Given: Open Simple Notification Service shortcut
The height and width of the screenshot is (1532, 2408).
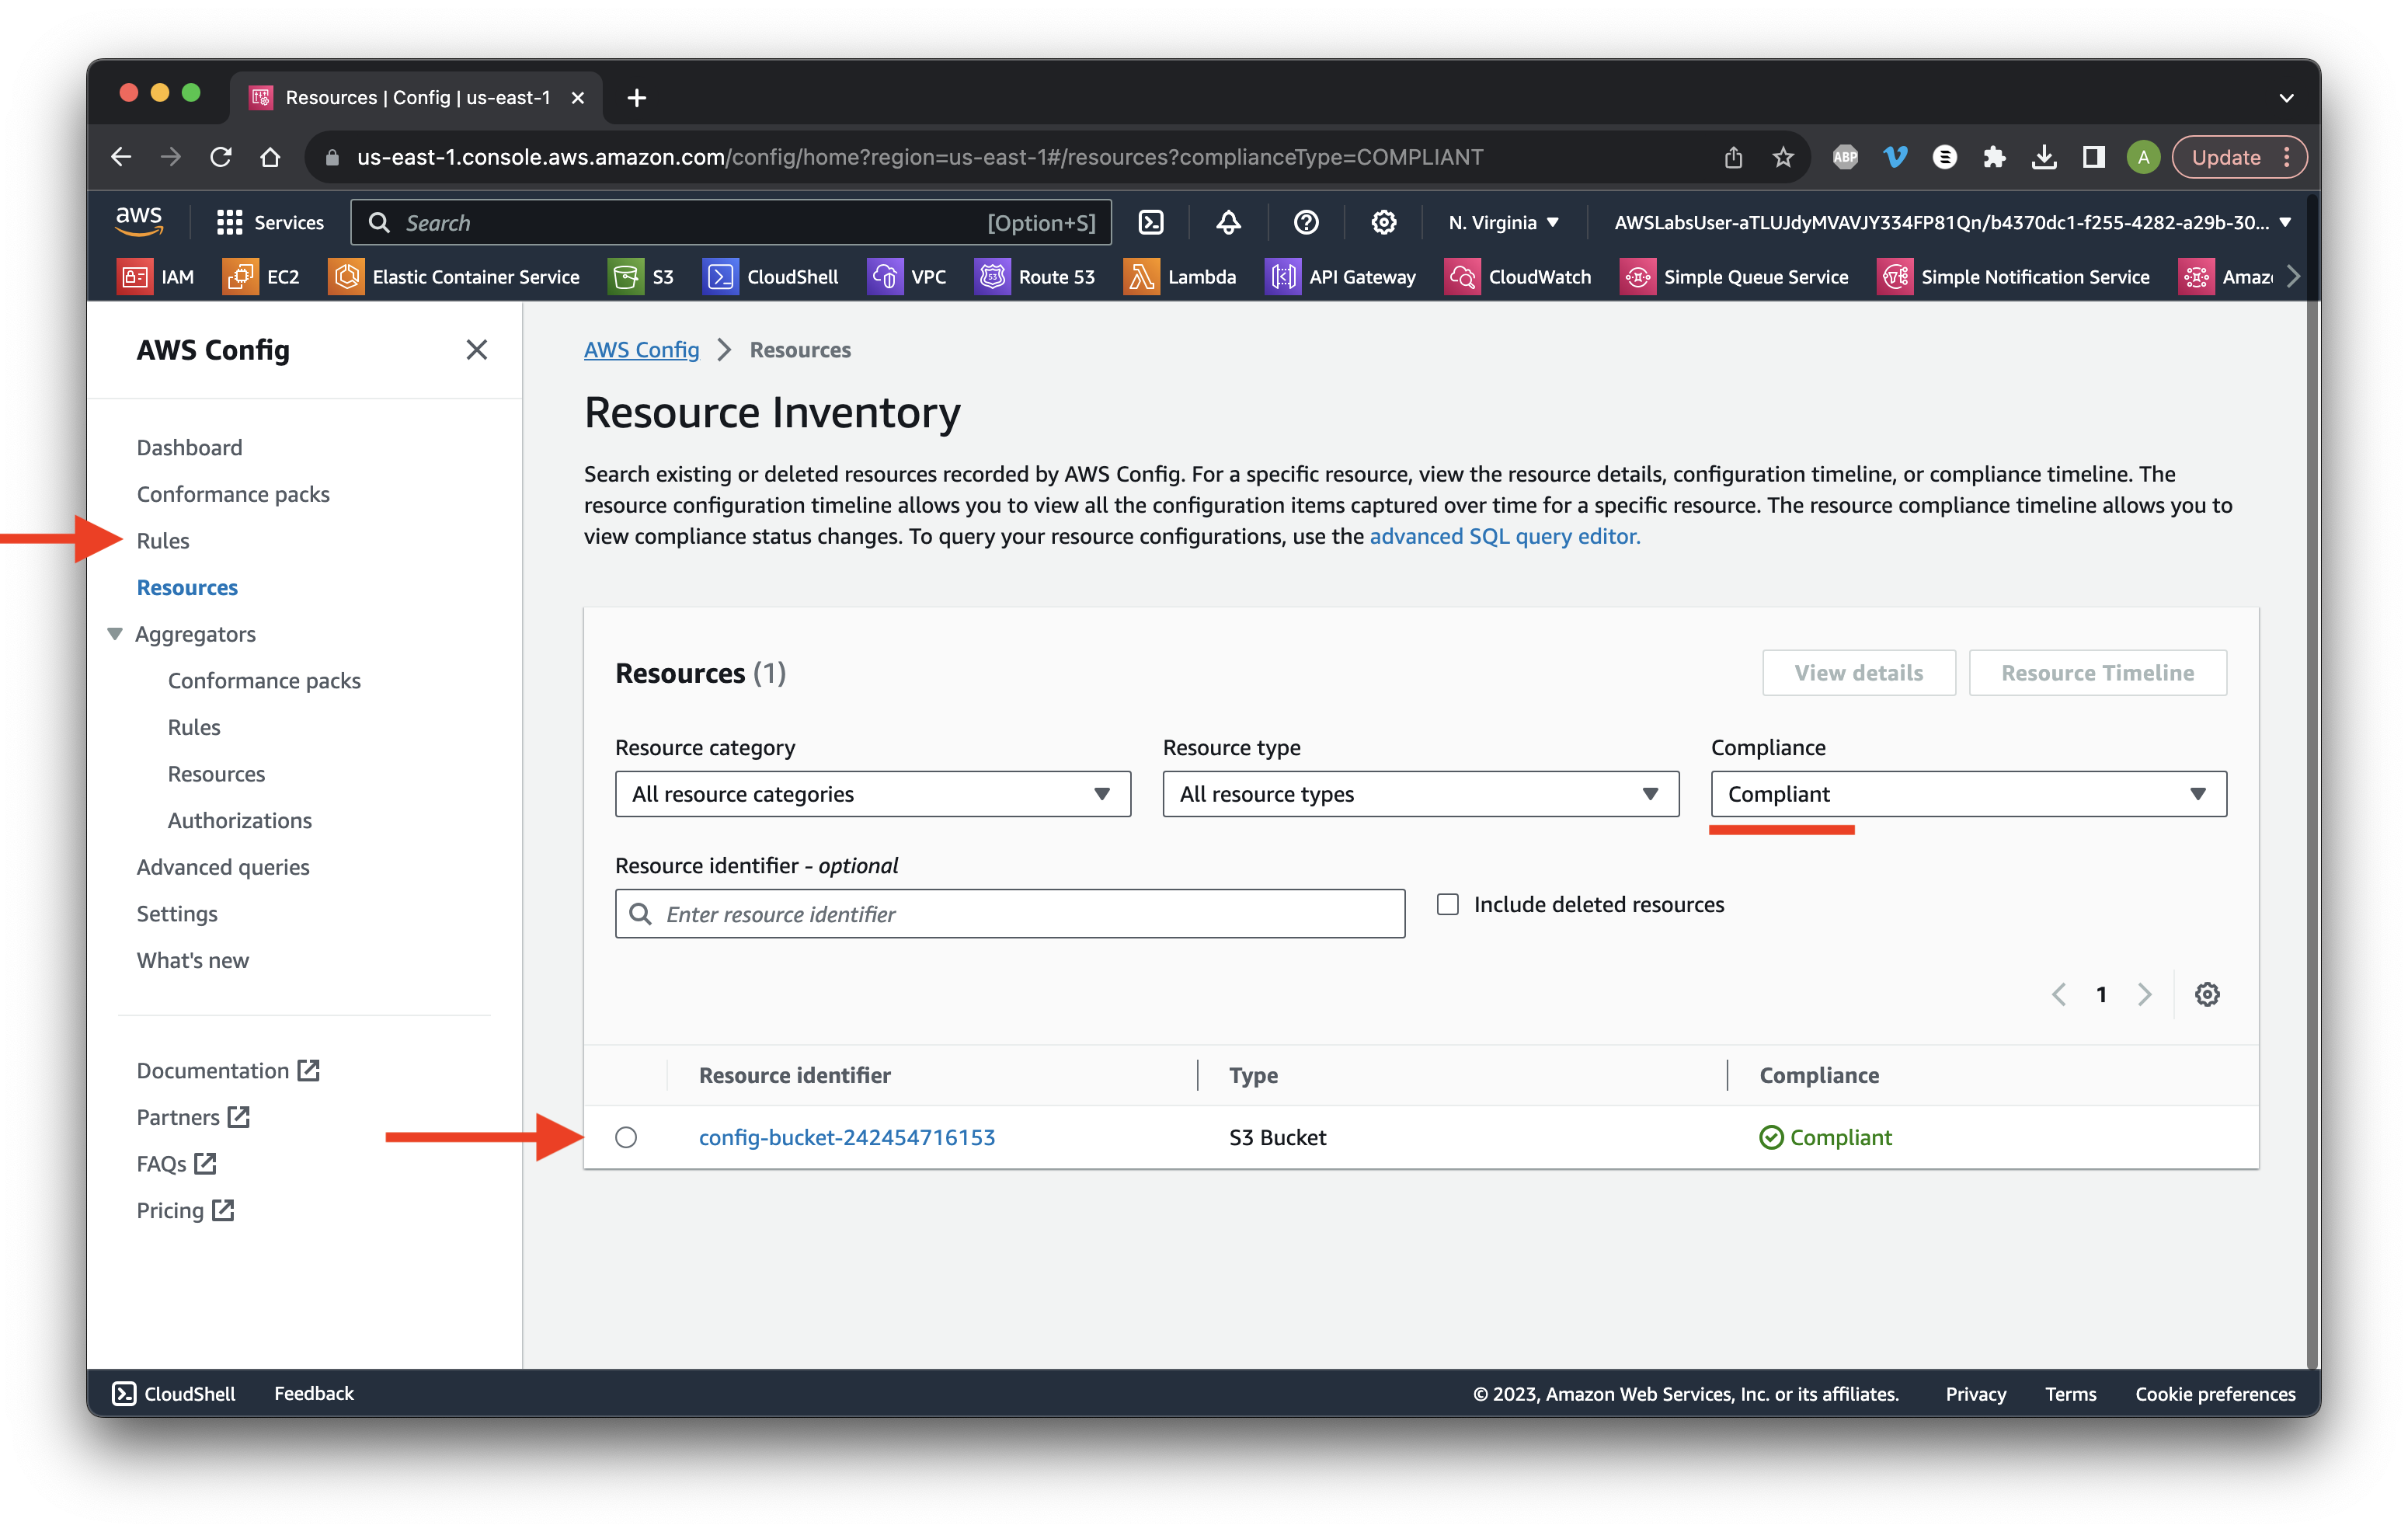Looking at the screenshot, I should pyautogui.click(x=2014, y=277).
